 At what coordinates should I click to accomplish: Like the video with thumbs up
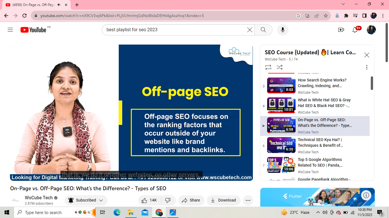point(150,200)
